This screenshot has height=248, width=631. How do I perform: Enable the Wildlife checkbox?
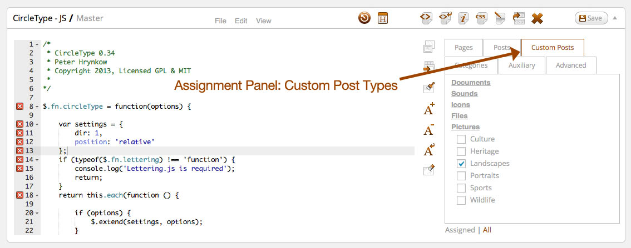tap(461, 200)
